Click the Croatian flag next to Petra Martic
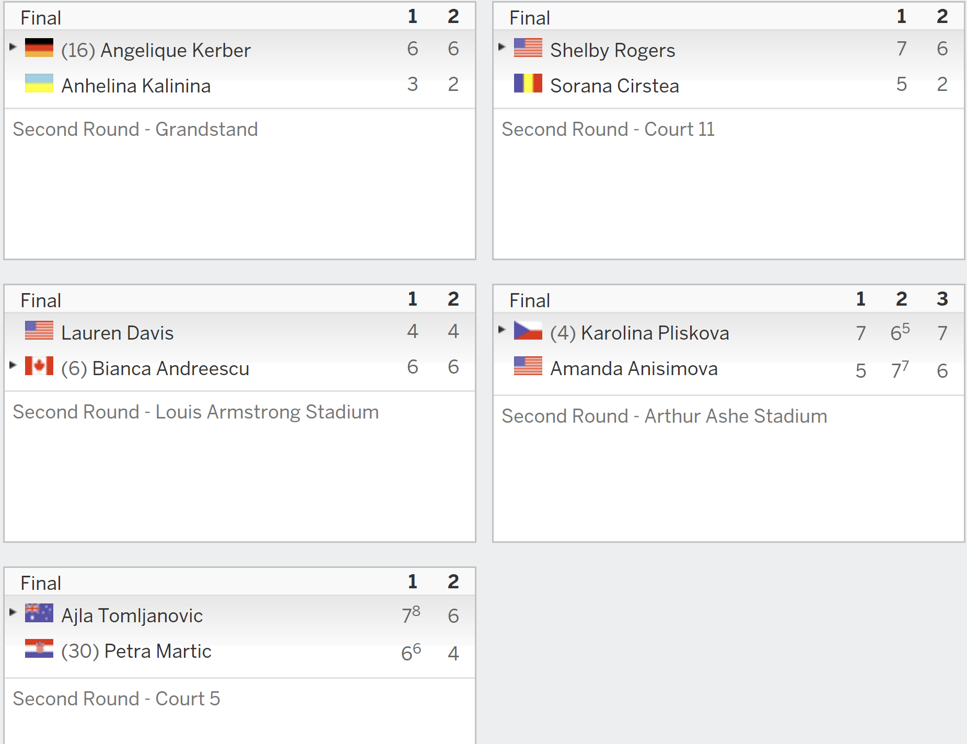Viewport: 967px width, 744px height. [x=39, y=648]
